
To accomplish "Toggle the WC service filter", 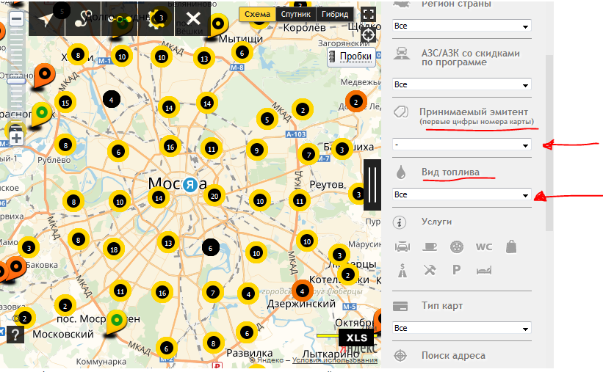I will (484, 247).
